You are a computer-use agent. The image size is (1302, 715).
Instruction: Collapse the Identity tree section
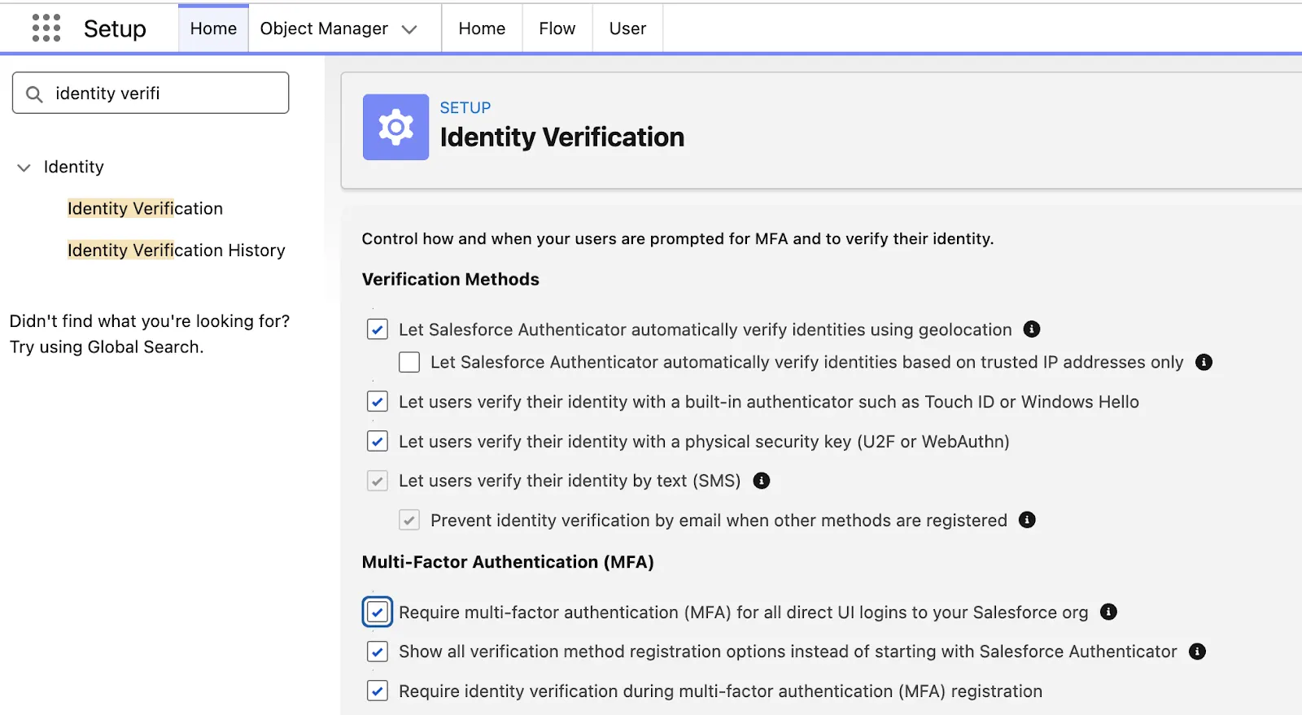(x=24, y=168)
